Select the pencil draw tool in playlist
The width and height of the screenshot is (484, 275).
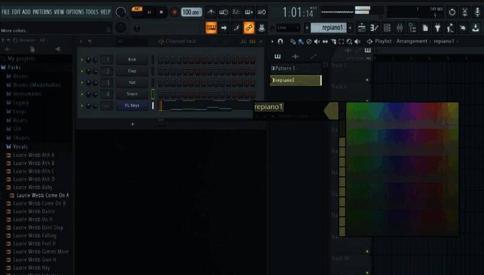pyautogui.click(x=293, y=41)
